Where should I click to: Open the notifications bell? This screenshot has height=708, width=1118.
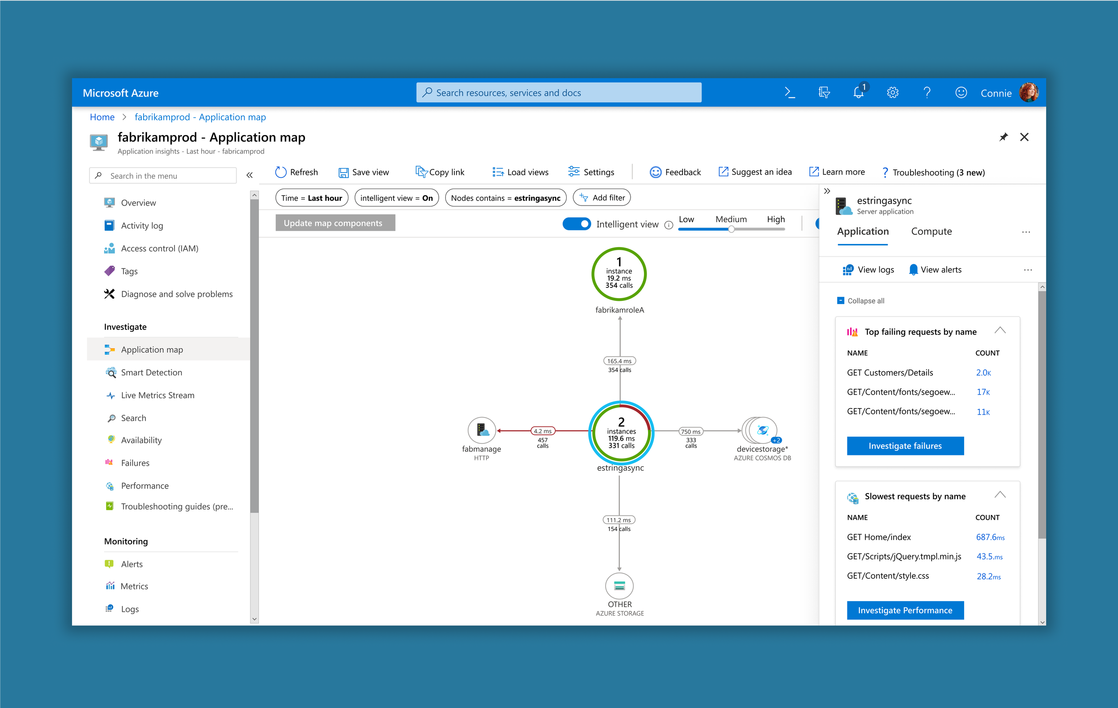point(858,93)
